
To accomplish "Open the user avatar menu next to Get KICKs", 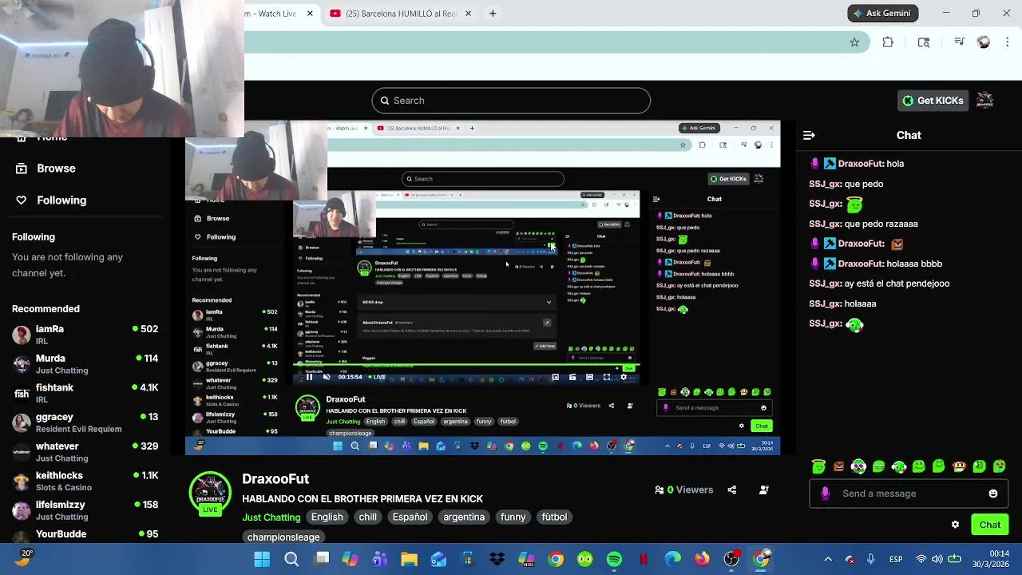I will [x=984, y=101].
